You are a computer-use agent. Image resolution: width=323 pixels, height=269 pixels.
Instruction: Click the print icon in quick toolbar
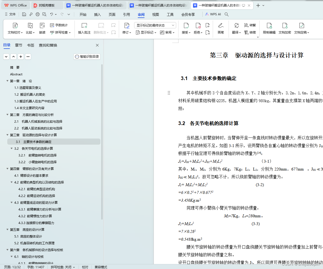38,14
